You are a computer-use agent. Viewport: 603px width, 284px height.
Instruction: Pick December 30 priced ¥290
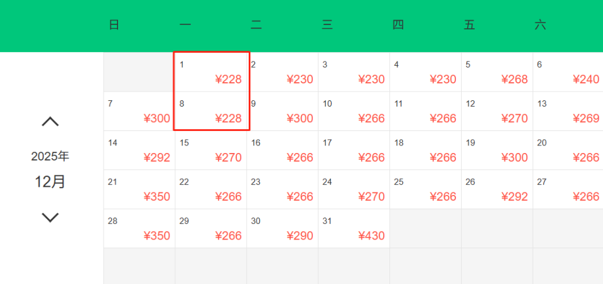point(283,228)
